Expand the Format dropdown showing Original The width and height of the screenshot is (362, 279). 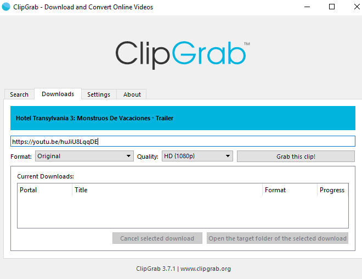[x=84, y=156]
